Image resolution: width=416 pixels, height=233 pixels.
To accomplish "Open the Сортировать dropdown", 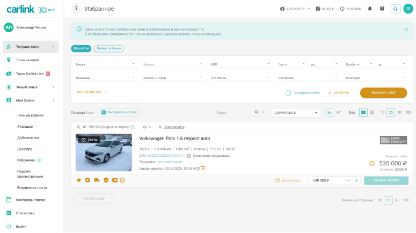I will pyautogui.click(x=295, y=113).
